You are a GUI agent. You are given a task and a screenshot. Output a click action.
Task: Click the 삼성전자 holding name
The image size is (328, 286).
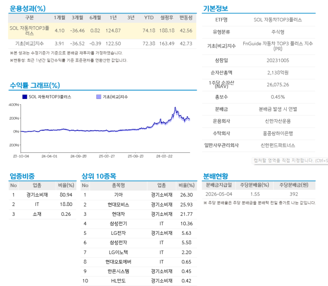(118, 243)
